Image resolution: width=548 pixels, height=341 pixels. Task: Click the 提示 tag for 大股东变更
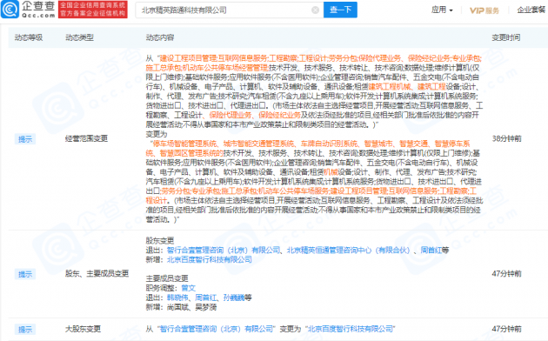pyautogui.click(x=25, y=330)
